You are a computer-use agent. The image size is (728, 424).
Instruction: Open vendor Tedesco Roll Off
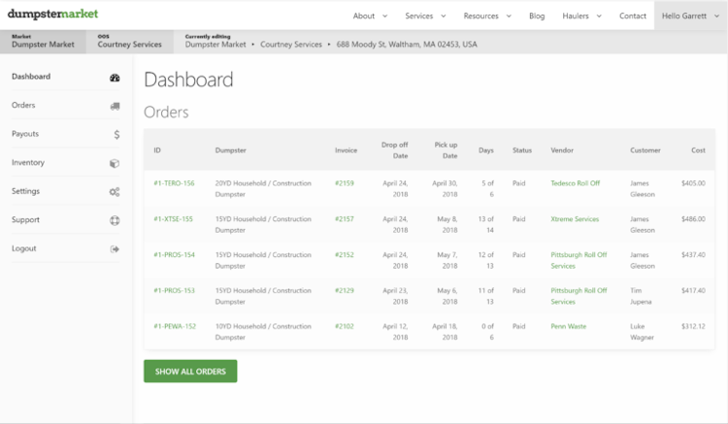[576, 183]
